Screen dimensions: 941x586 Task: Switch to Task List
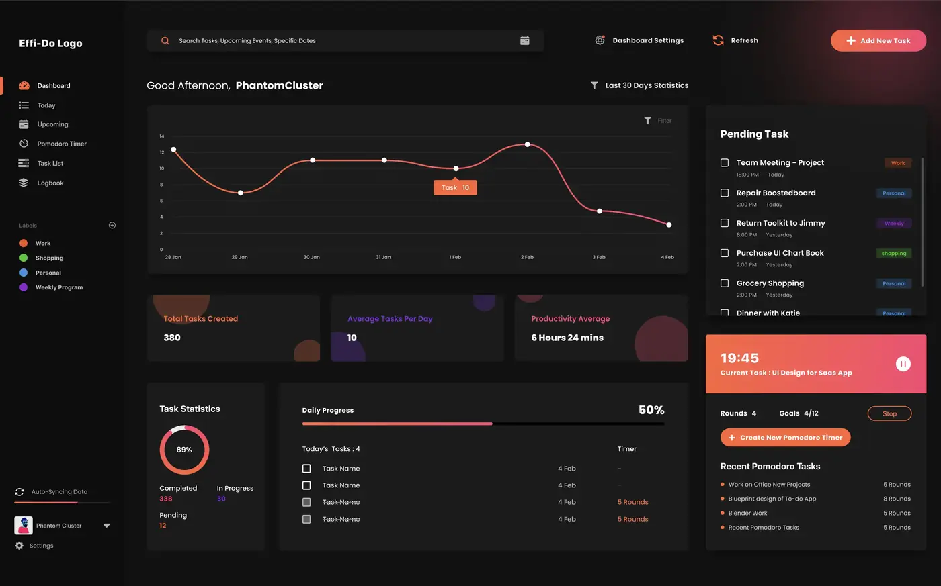[x=50, y=163]
